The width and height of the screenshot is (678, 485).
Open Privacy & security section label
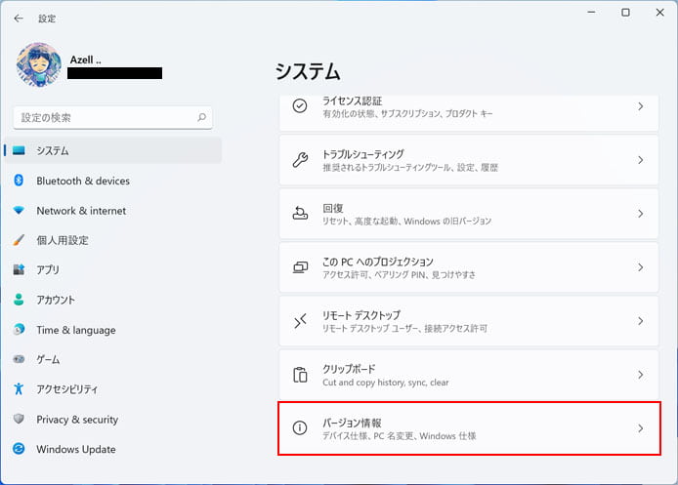point(77,420)
